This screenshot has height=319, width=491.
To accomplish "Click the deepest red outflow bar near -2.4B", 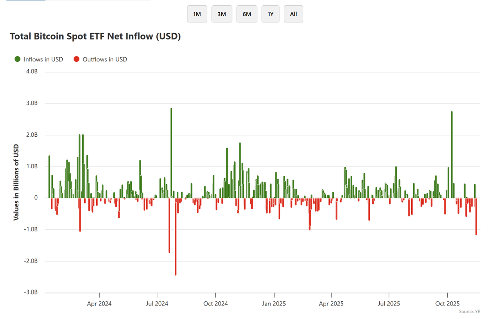I will [176, 237].
